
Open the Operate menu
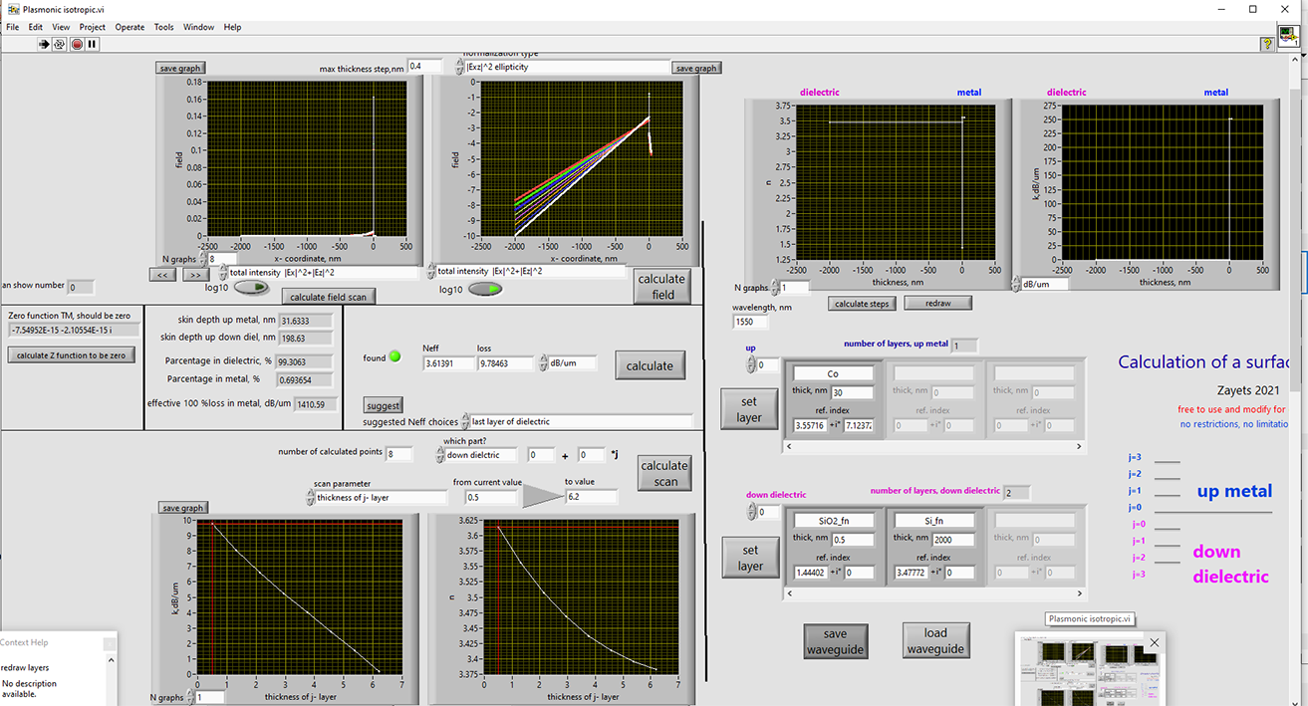(x=130, y=27)
